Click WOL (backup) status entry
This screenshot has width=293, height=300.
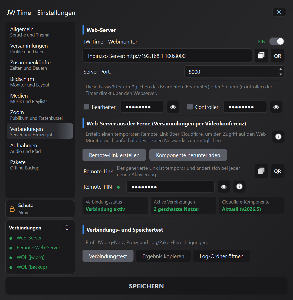click(32, 267)
